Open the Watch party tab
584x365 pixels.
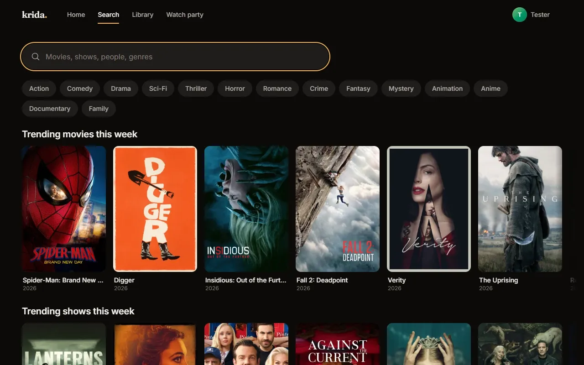click(185, 15)
